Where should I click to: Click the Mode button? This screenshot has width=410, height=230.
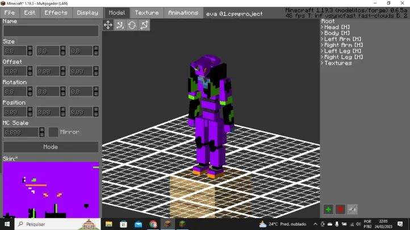coord(51,147)
